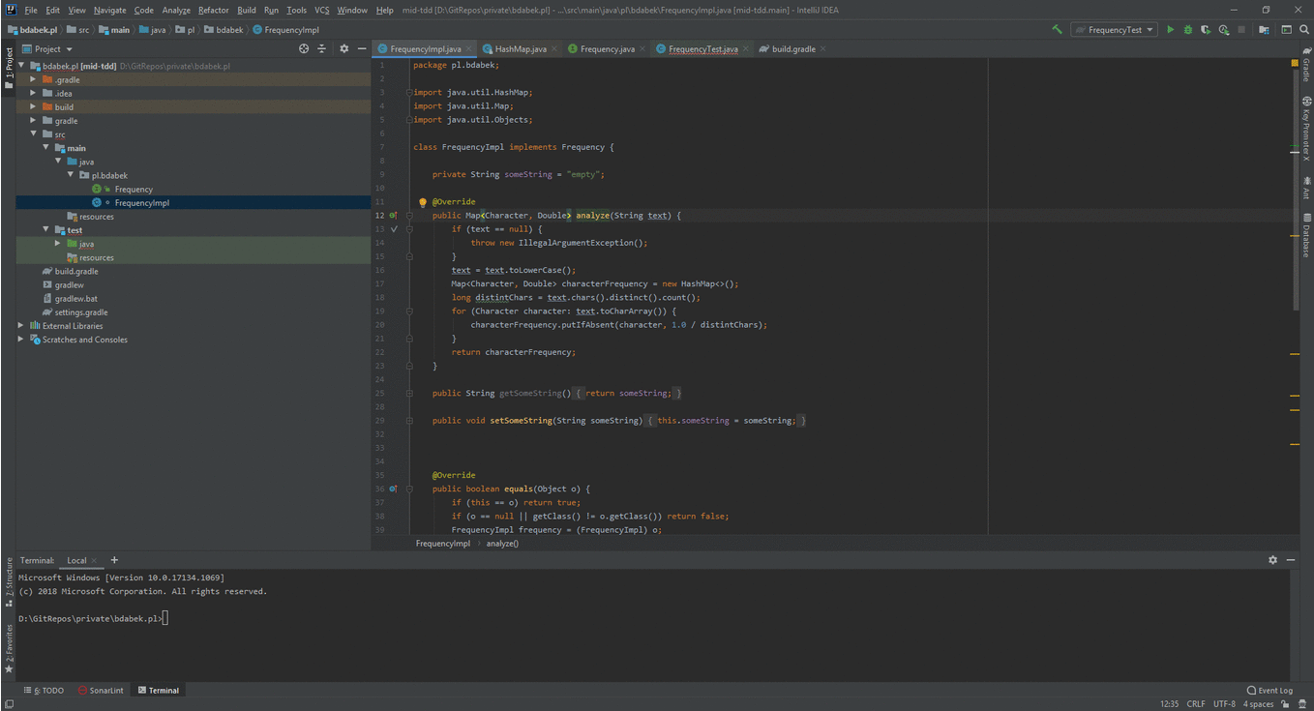Open Run Anything icon in toolbar
The width and height of the screenshot is (1314, 711).
point(1287,30)
